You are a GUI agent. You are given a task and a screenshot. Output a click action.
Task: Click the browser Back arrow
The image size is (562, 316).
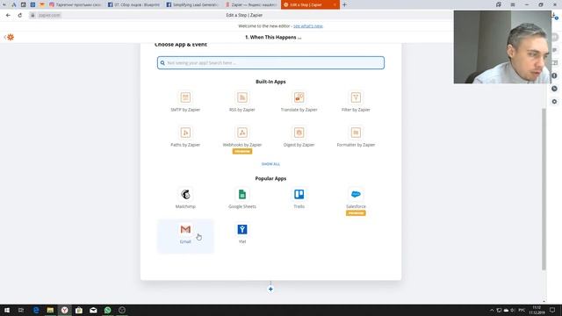[8, 16]
